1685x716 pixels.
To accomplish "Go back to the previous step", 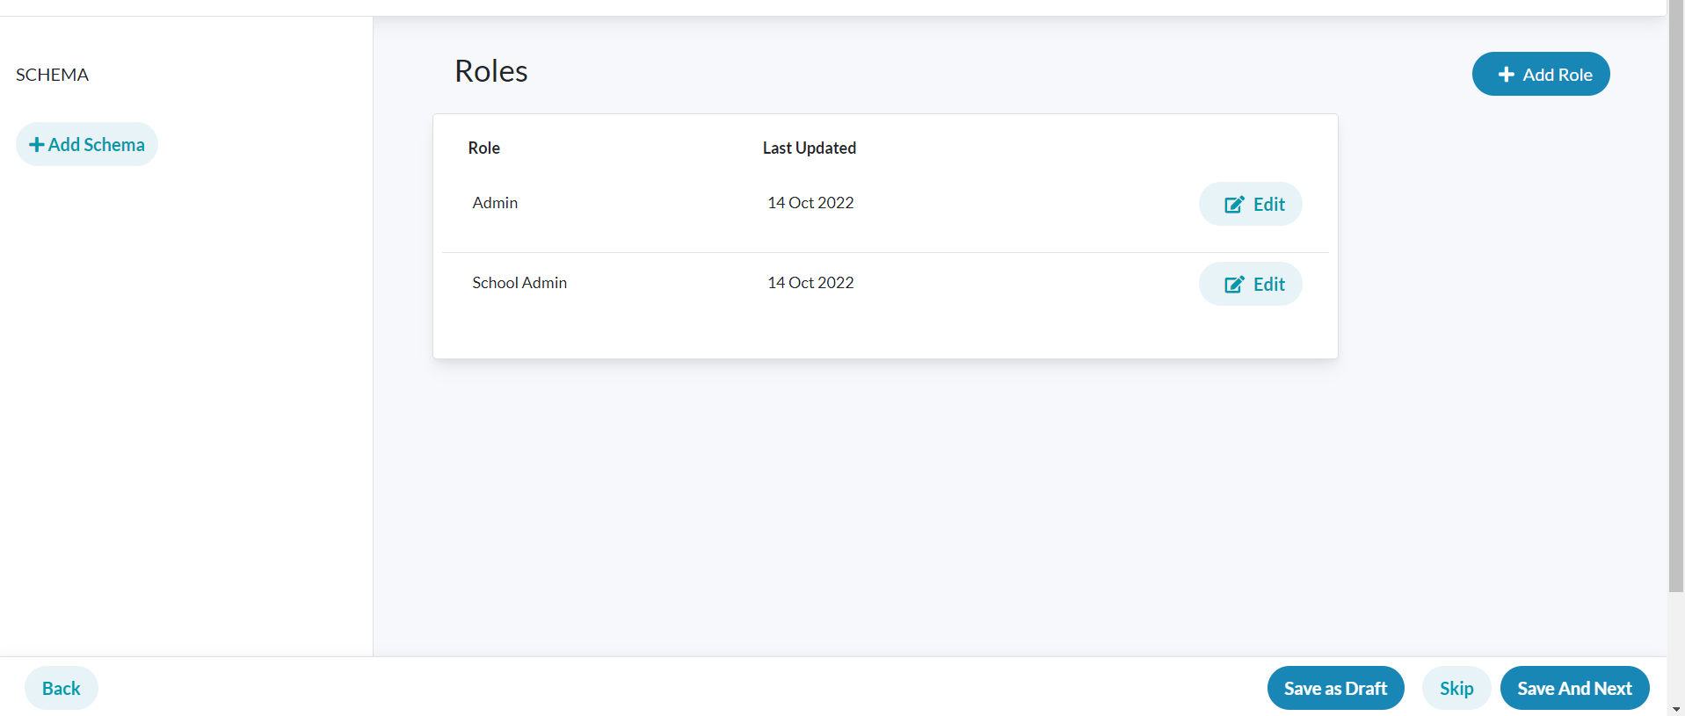I will tap(61, 688).
